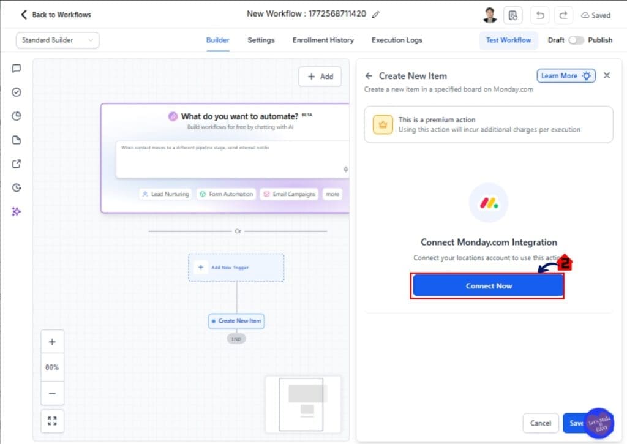This screenshot has height=444, width=627.
Task: Open the pie chart stats sidebar icon
Action: coord(16,116)
